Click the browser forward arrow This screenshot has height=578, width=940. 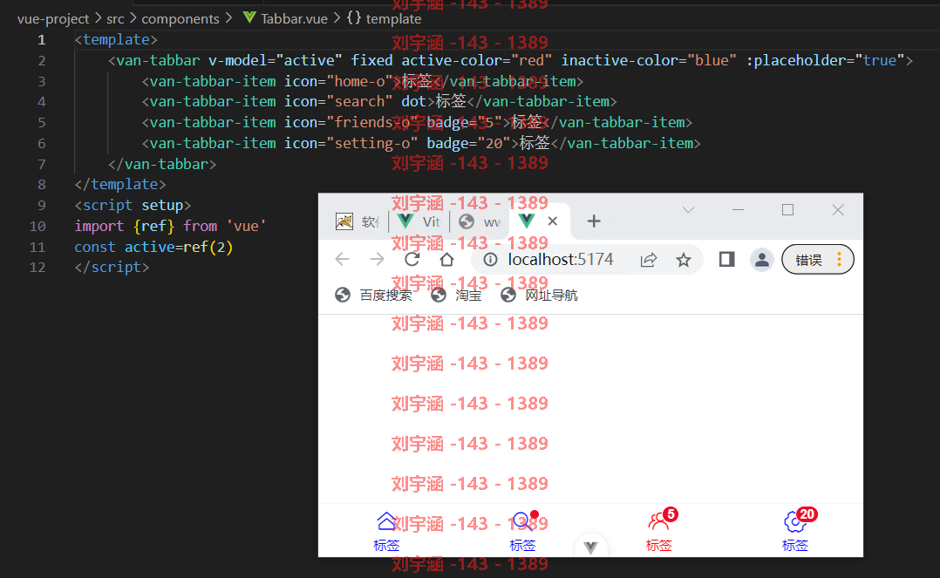[377, 259]
